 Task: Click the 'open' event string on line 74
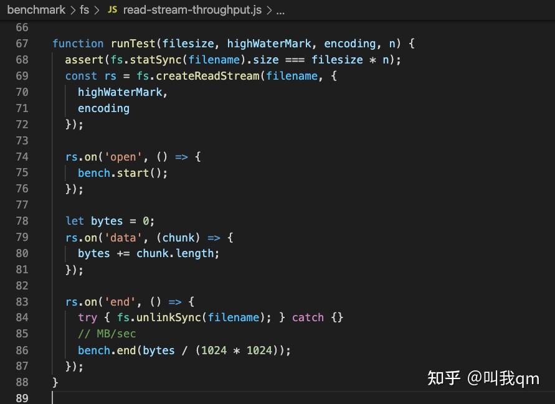pyautogui.click(x=123, y=157)
